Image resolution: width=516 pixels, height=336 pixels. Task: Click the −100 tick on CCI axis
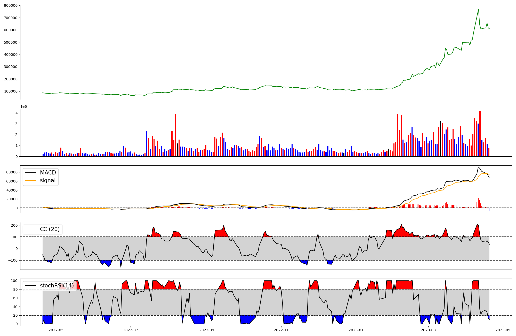(13, 260)
